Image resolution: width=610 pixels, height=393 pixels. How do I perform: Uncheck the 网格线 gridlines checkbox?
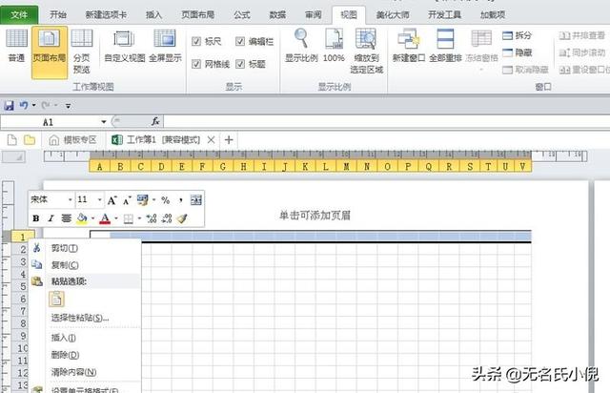(x=196, y=64)
